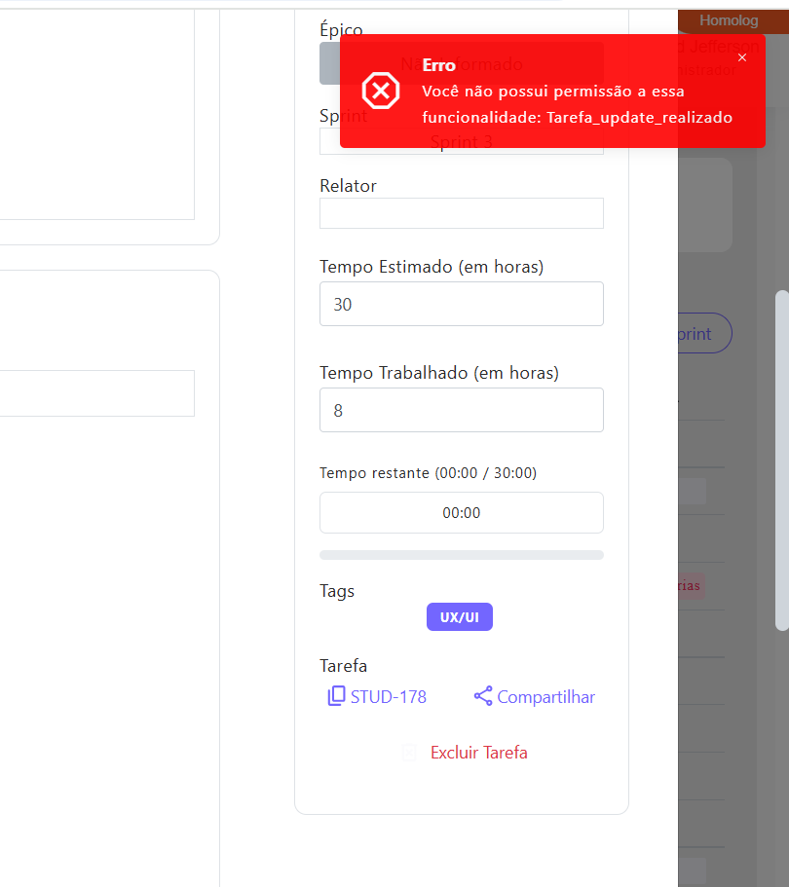789x887 pixels.
Task: Click Excluir Tarefa to delete task
Action: point(478,753)
